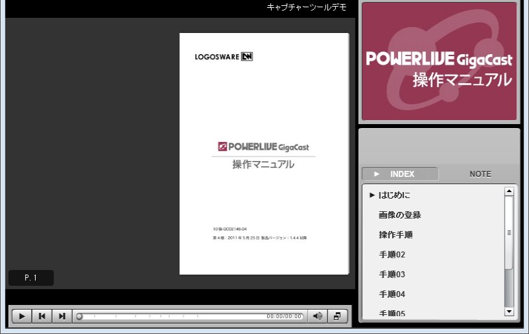529x334 pixels.
Task: Switch to the NOTE tab
Action: [480, 174]
